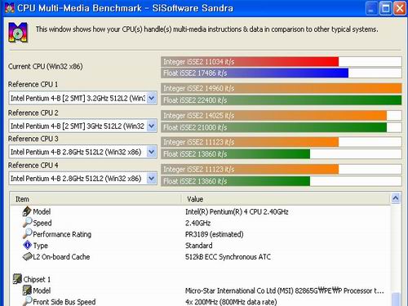
Task: Open Reference CPU 3 dropdown arrow
Action: 152,152
